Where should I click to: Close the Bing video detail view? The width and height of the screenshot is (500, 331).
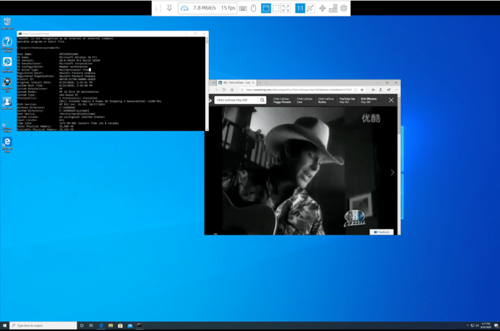coord(391,100)
